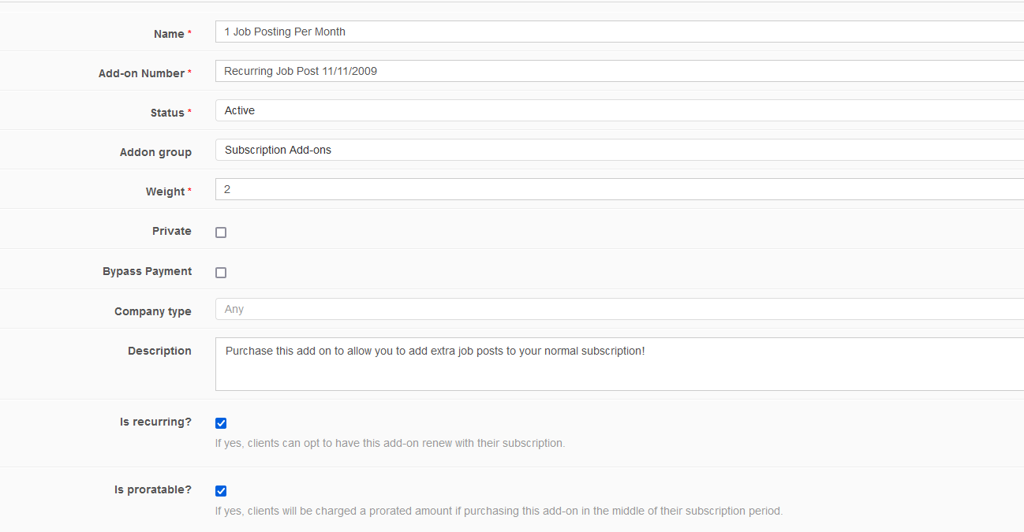Click the Status field label

click(166, 113)
